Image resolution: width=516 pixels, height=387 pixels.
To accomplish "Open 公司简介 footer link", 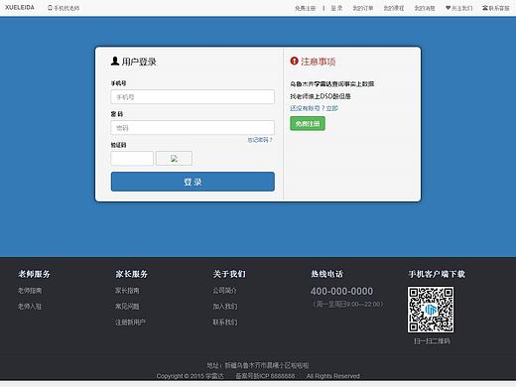I will (225, 291).
